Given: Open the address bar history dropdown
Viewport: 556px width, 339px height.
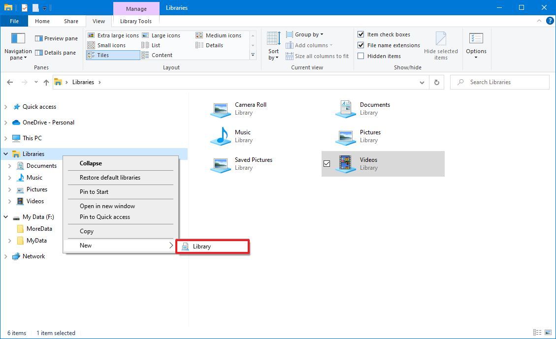Looking at the screenshot, I should (x=422, y=82).
